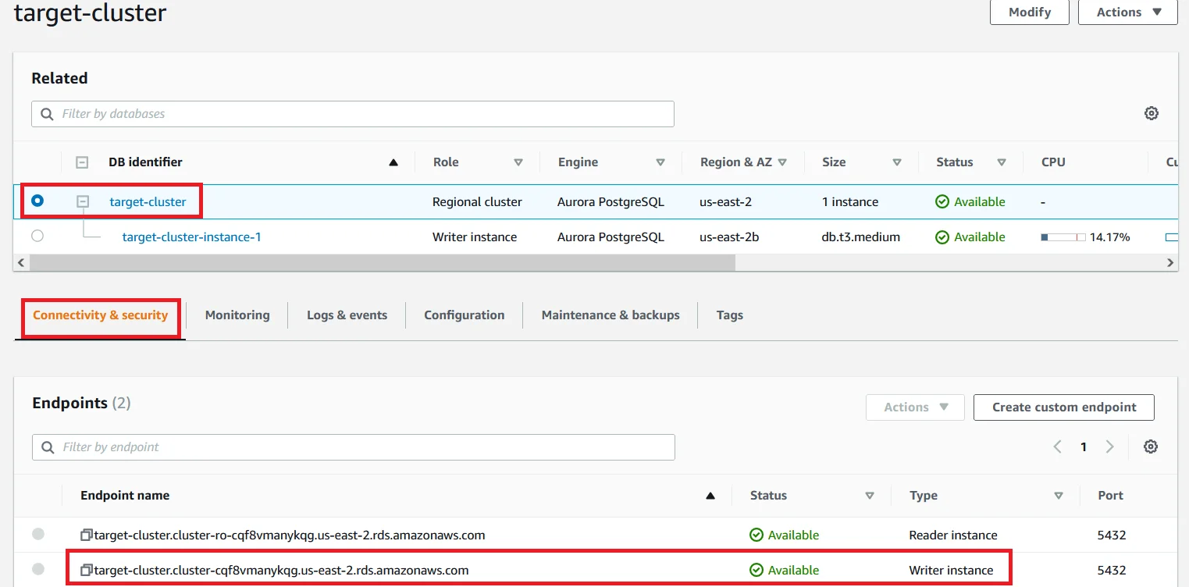Open the Configuration tab

point(464,315)
